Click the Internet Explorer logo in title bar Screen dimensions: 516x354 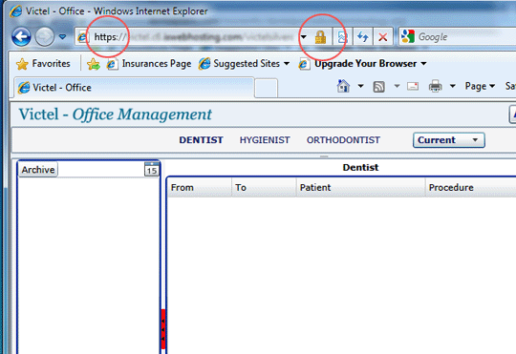16,11
